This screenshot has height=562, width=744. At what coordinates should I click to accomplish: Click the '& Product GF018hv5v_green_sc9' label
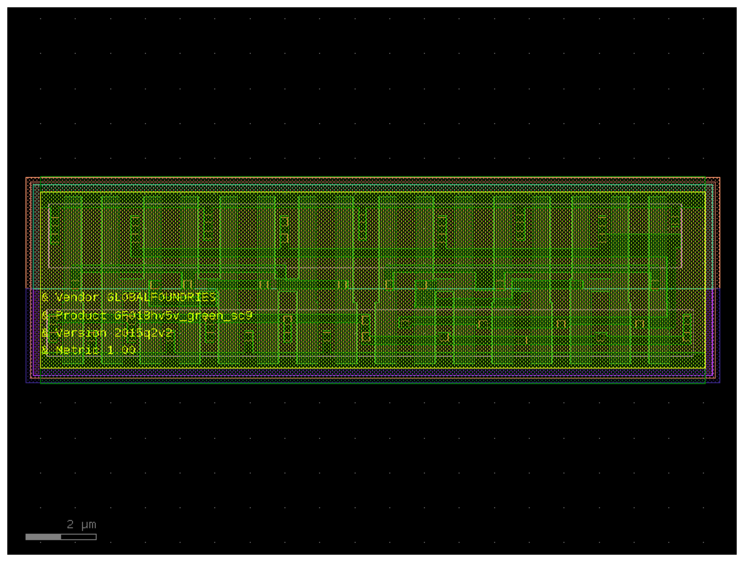pos(147,315)
